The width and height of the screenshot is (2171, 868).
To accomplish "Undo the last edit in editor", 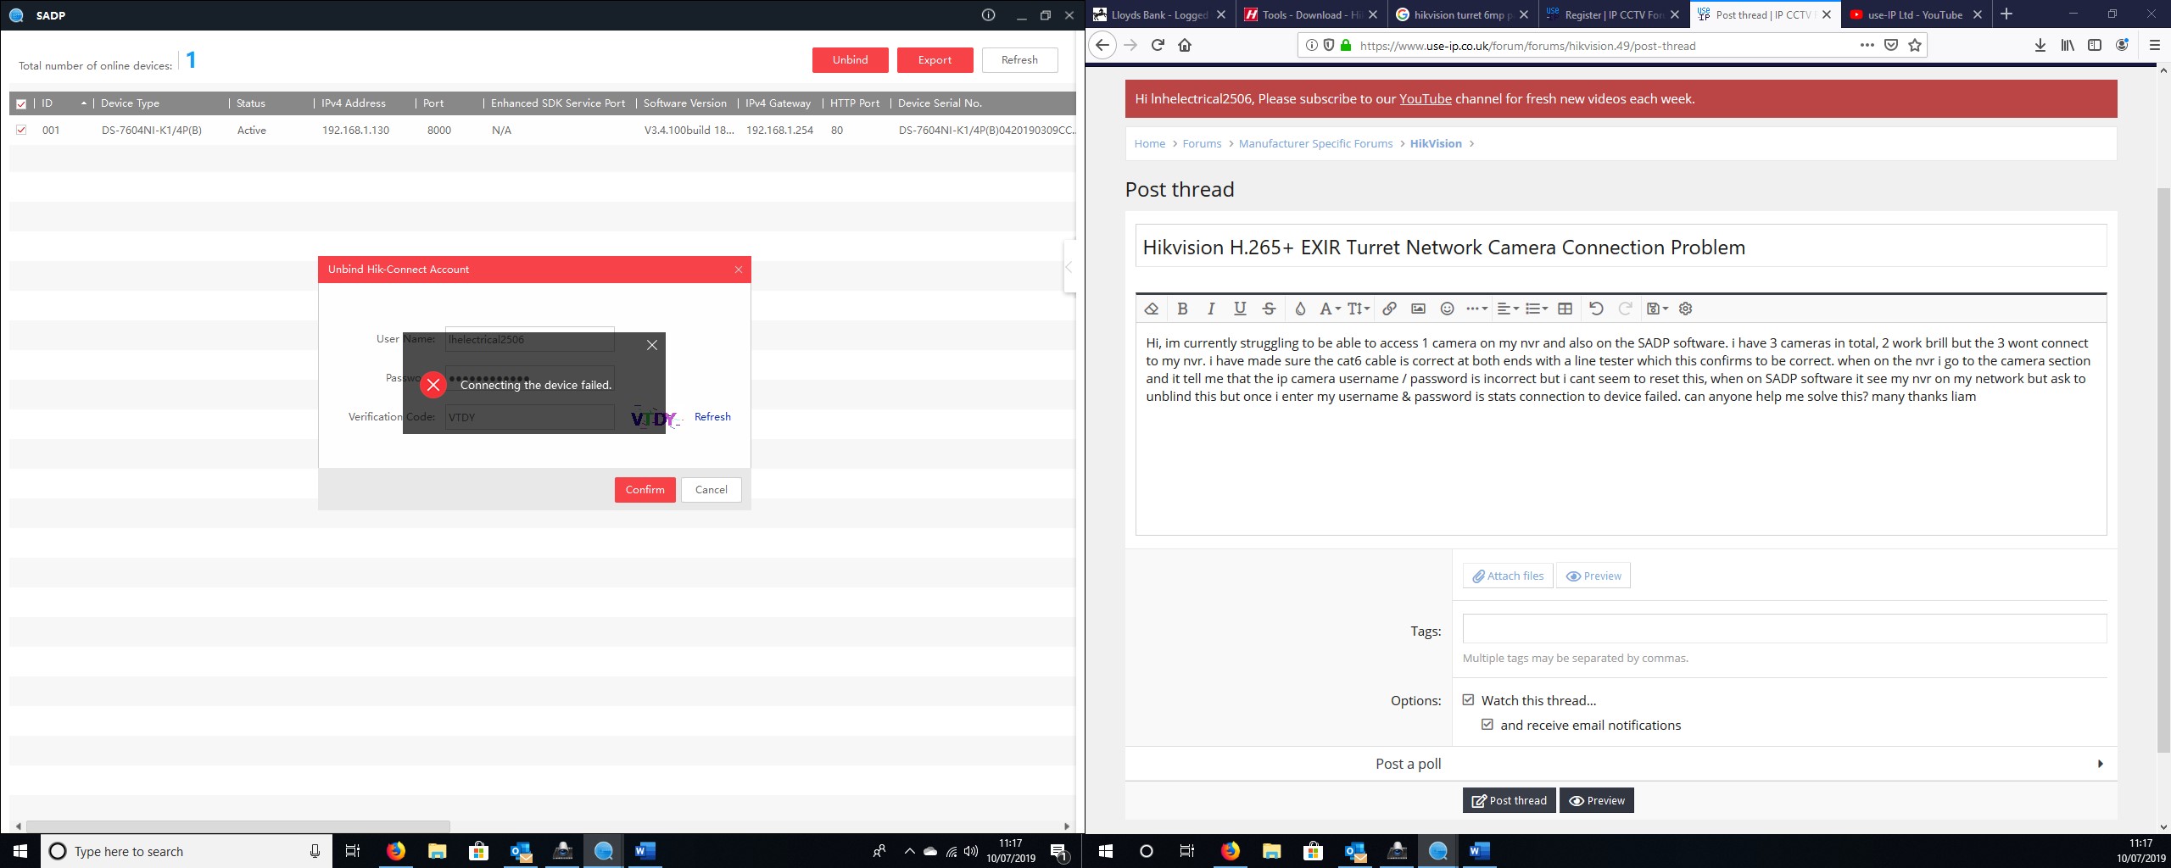I will [x=1596, y=309].
